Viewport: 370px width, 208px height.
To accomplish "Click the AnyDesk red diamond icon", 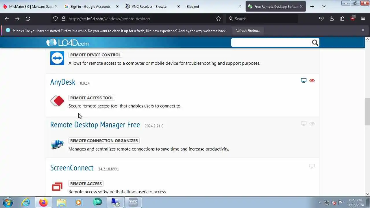I will [57, 101].
